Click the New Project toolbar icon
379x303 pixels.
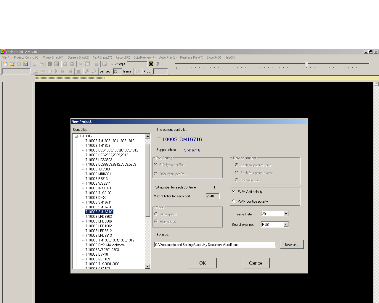[5, 64]
